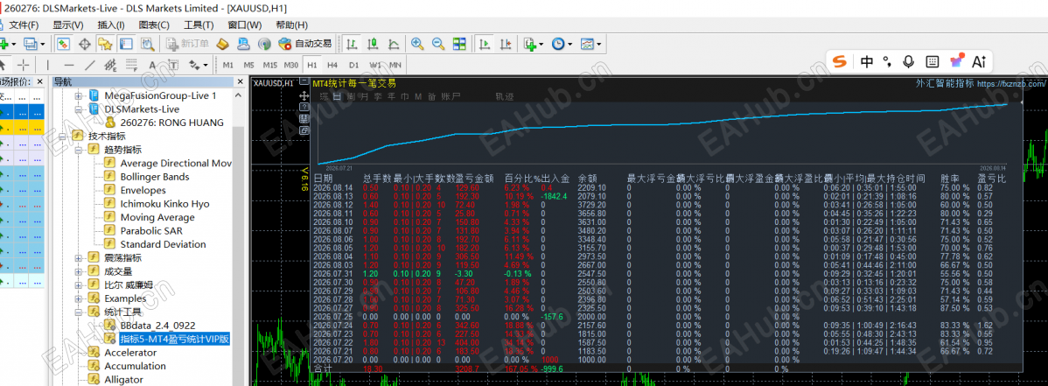Click the 轨迹 option in stats panel
Screen dimensions: 1048x386
[505, 97]
